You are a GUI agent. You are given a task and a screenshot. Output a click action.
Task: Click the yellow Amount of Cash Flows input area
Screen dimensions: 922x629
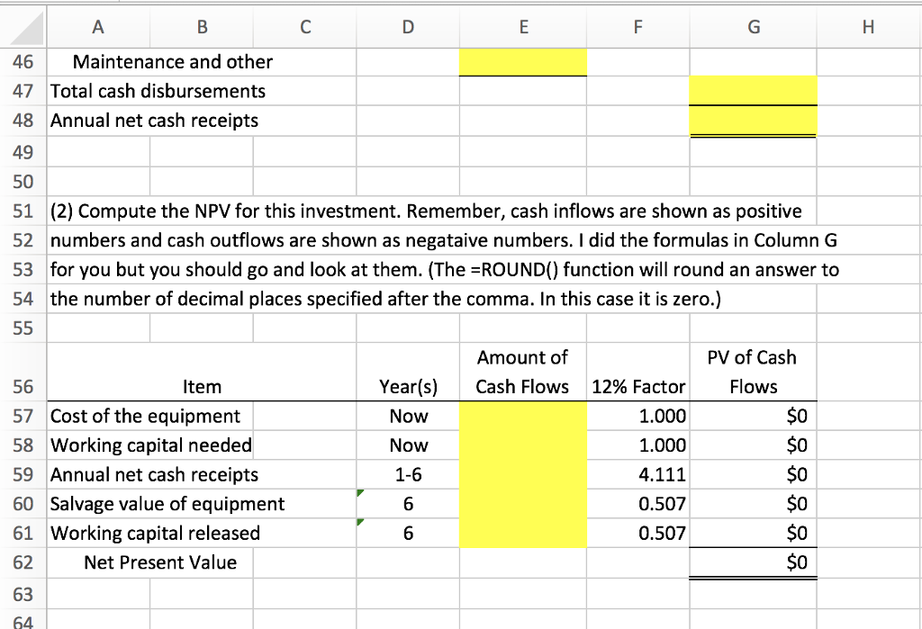pyautogui.click(x=523, y=474)
